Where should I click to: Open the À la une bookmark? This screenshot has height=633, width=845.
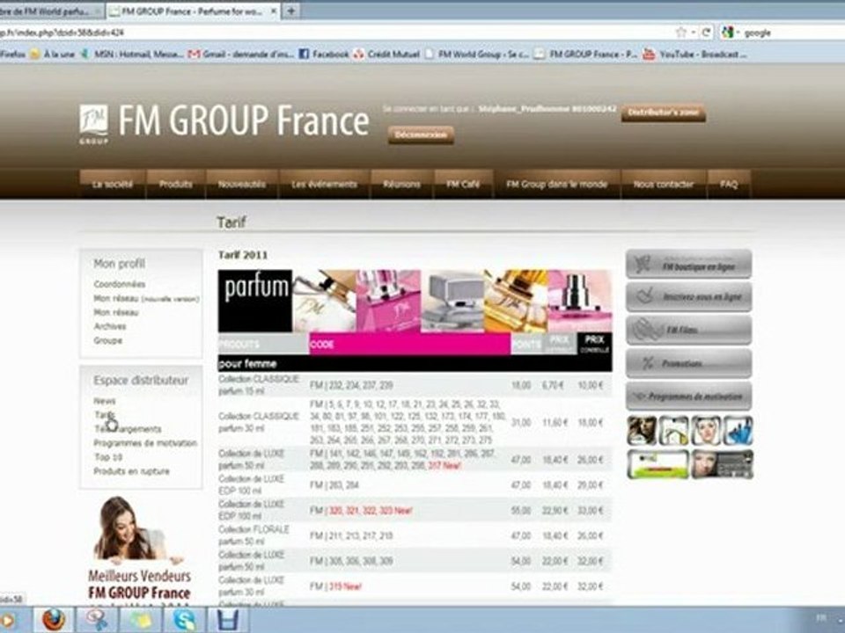point(54,54)
